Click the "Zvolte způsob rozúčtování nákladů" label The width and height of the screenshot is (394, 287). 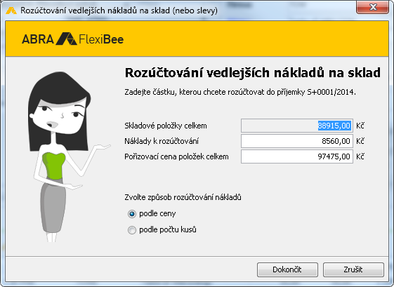[183, 197]
